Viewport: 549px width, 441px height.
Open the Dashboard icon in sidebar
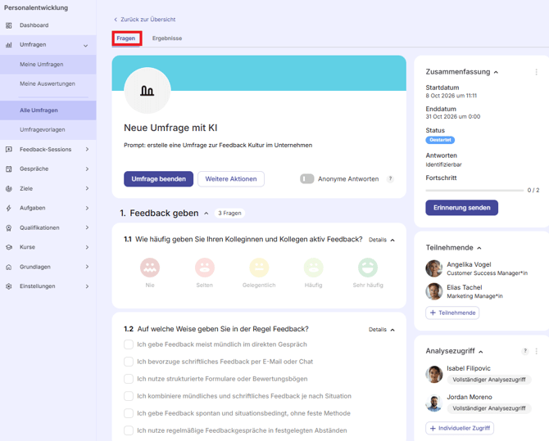[9, 25]
